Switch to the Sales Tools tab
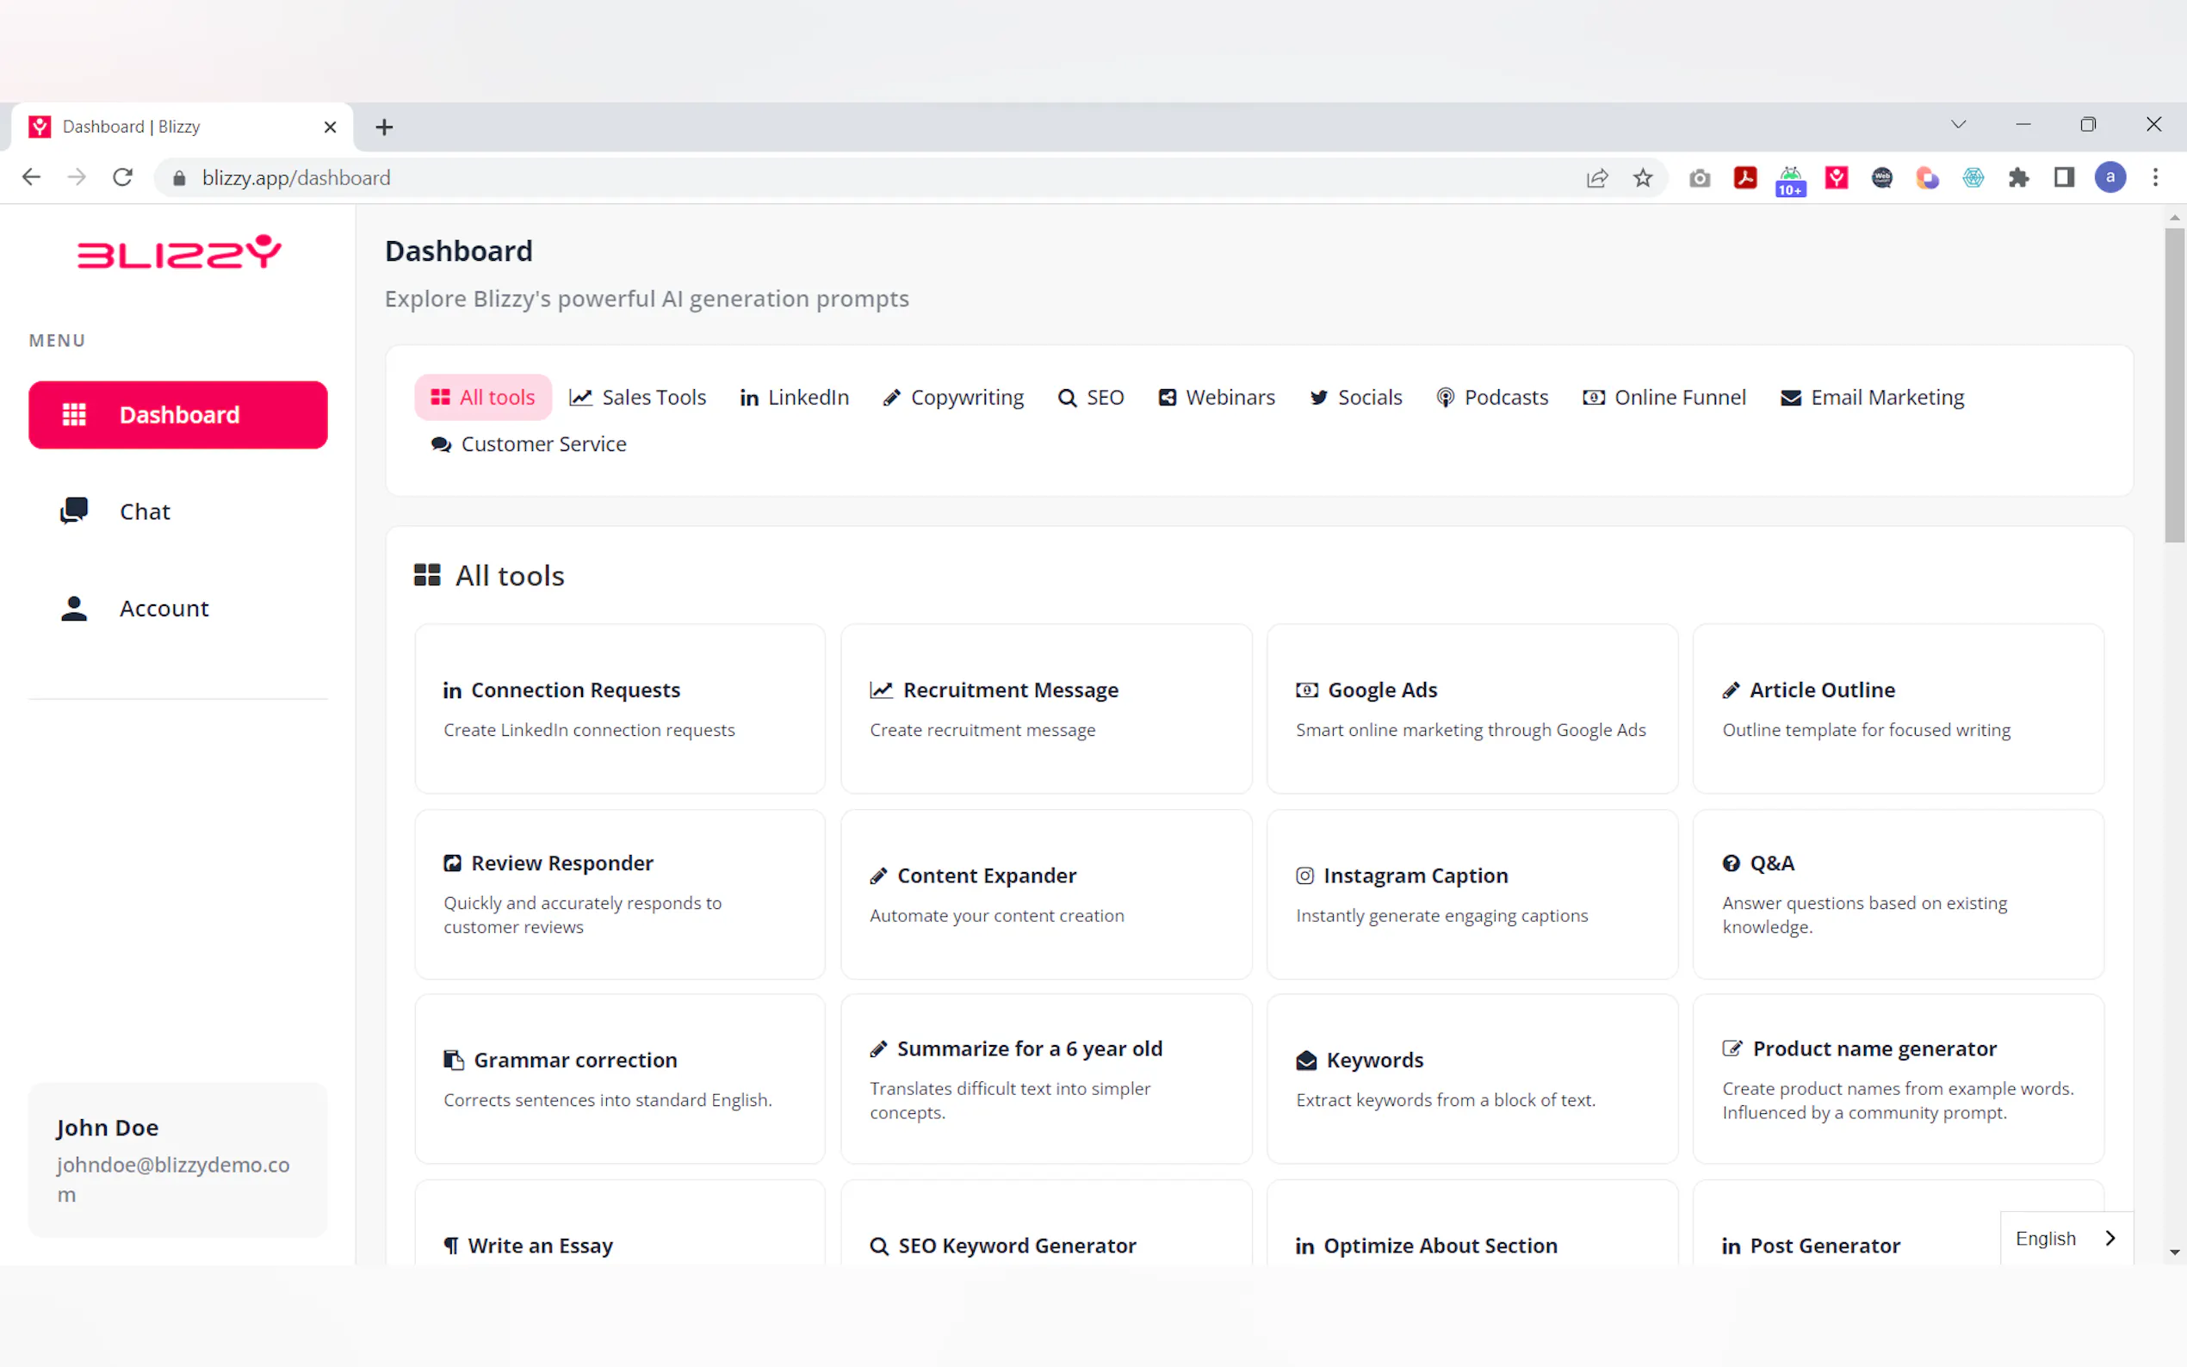The image size is (2187, 1367). pyautogui.click(x=638, y=398)
